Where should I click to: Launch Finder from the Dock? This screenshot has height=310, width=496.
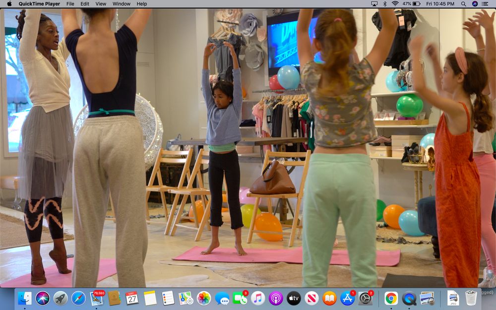tap(25, 298)
